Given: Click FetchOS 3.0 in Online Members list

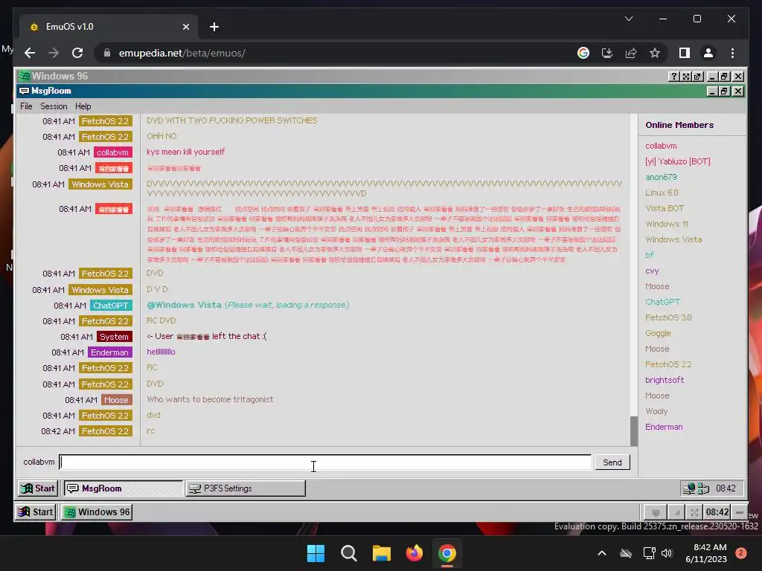Looking at the screenshot, I should point(668,317).
